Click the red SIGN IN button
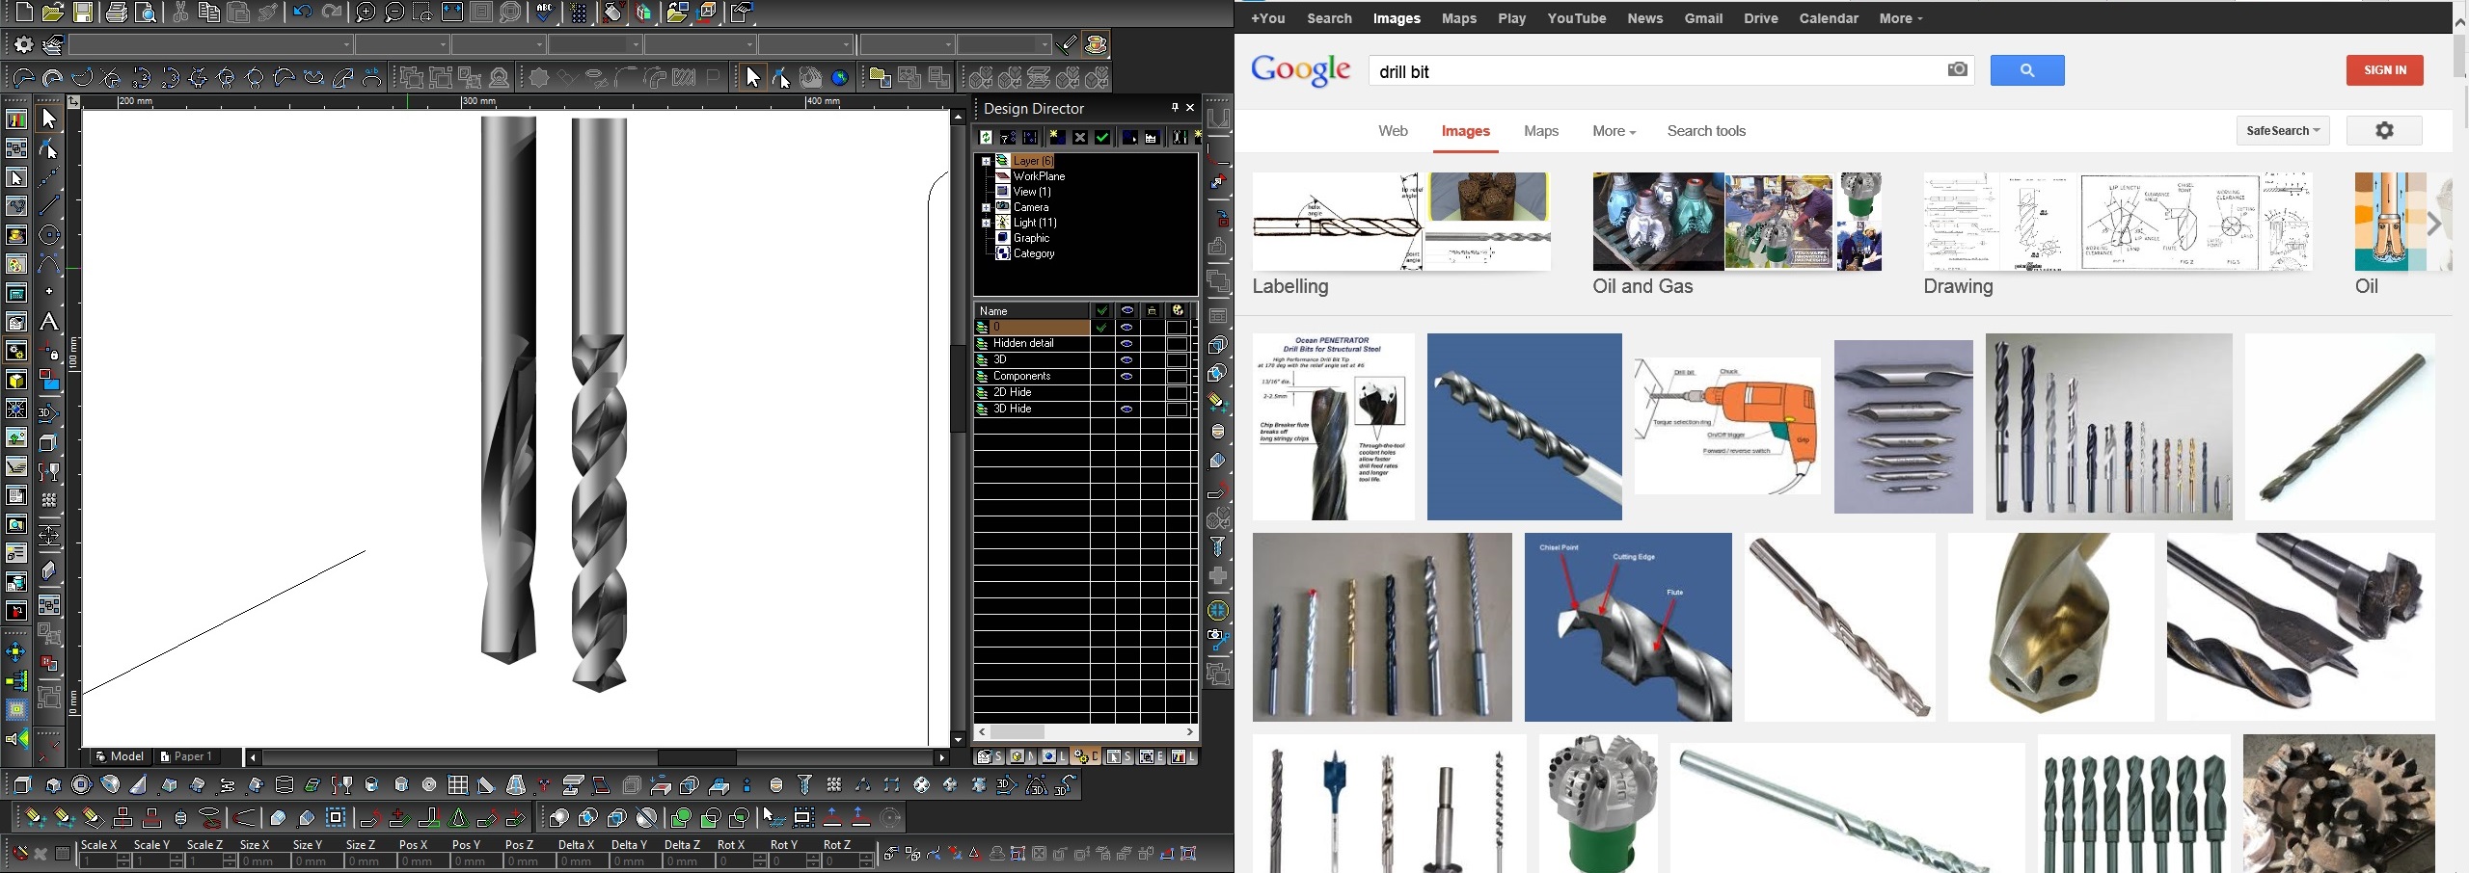Image resolution: width=2469 pixels, height=873 pixels. (x=2384, y=69)
